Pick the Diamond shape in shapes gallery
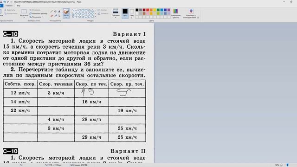This screenshot has height=167, width=297. coord(76,13)
